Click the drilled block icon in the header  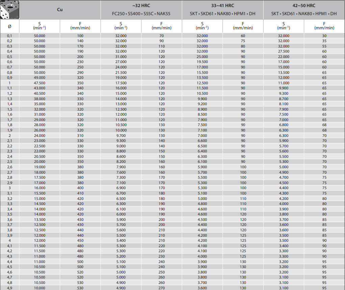[x=10, y=9]
